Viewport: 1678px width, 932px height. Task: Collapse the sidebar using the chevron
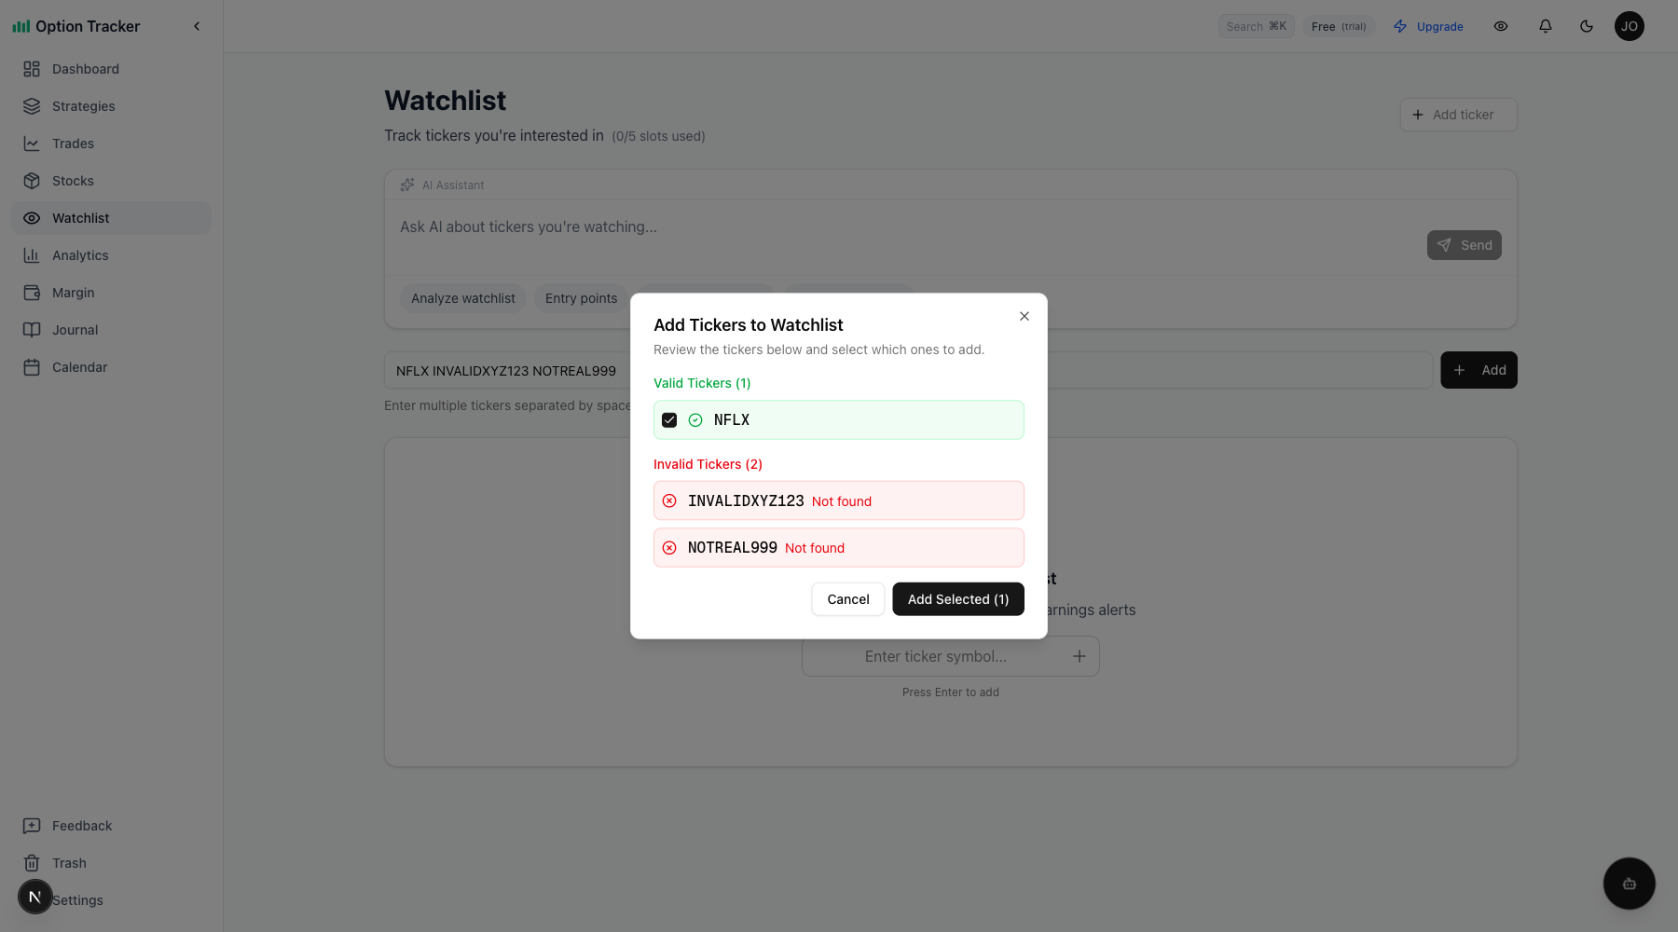197,26
